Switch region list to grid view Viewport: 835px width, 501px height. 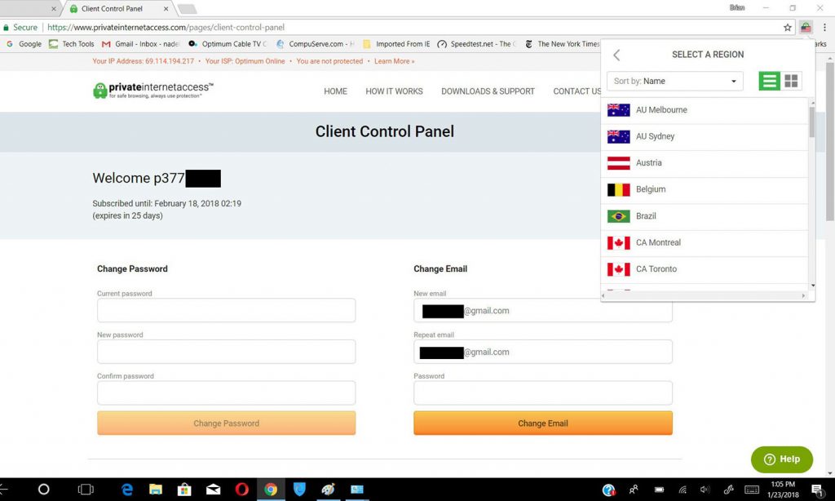pyautogui.click(x=790, y=81)
